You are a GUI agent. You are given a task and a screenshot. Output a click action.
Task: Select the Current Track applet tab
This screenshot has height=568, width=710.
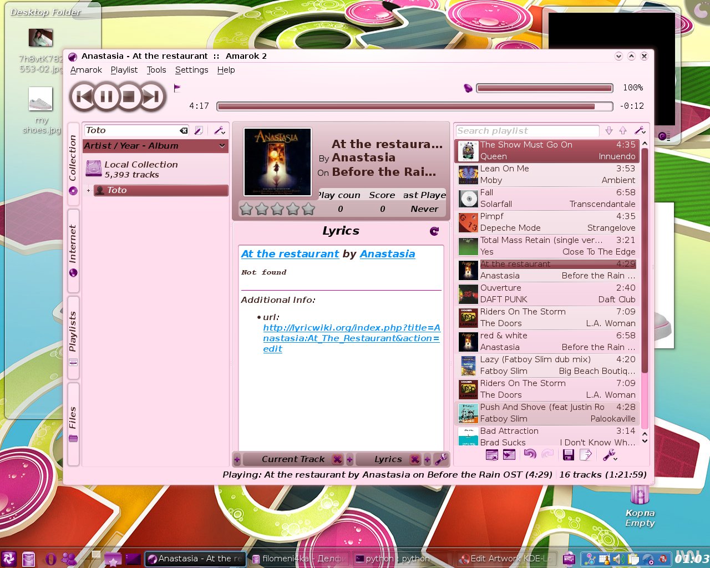(x=293, y=459)
